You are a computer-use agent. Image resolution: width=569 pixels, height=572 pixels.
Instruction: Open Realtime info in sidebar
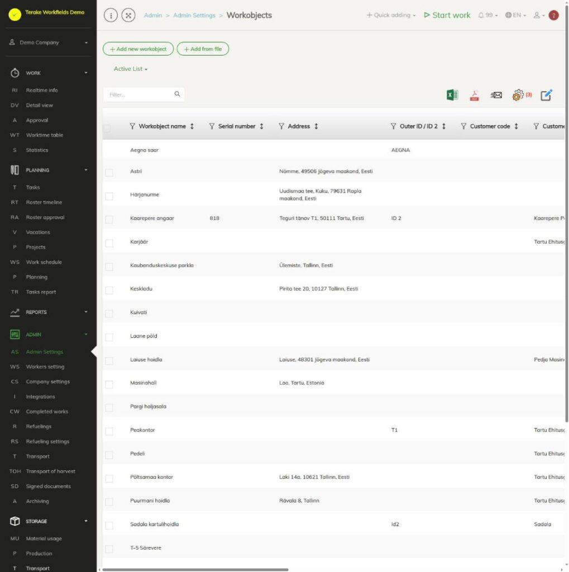41,90
